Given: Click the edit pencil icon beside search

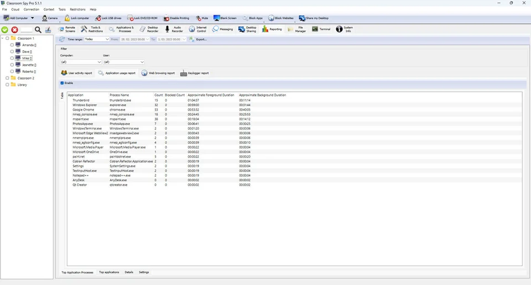Looking at the screenshot, I should [48, 30].
